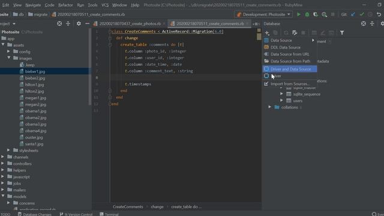Switch to the create_comments.rb editor tab
Image resolution: width=384 pixels, height=216 pixels.
click(x=210, y=24)
